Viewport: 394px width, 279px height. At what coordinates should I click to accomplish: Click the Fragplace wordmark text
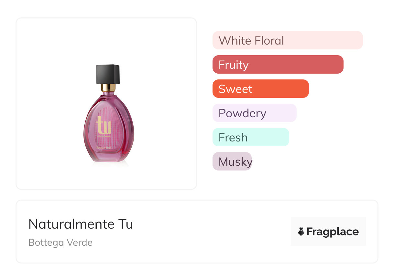(x=333, y=232)
